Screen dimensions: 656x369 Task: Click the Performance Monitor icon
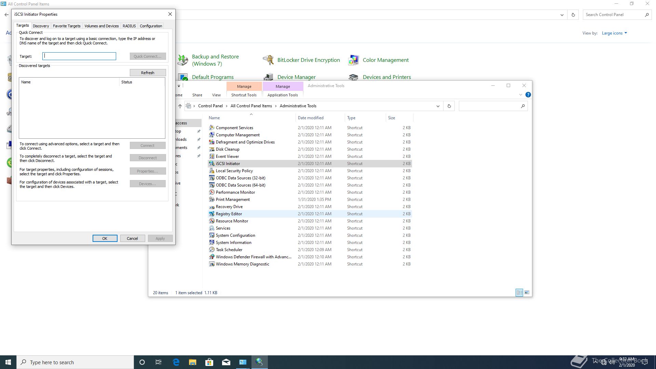point(212,192)
